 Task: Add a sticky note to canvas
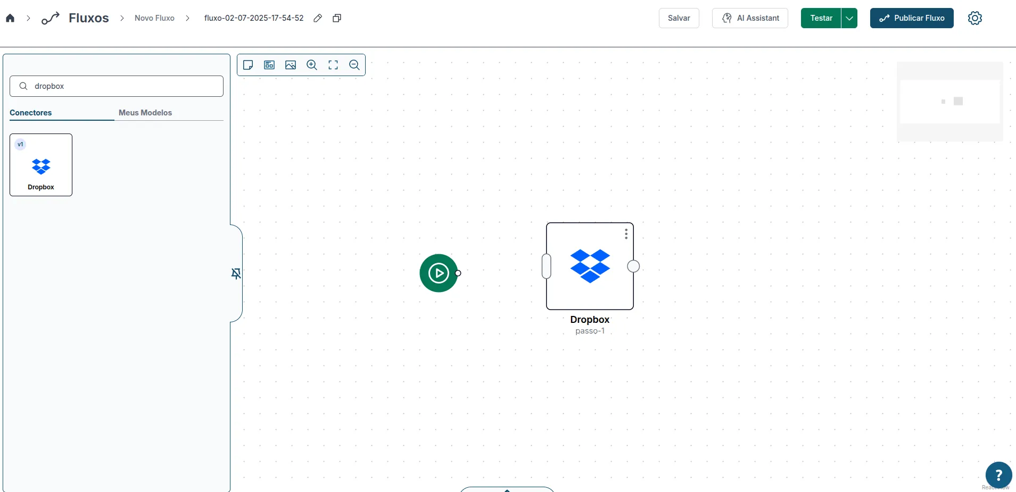pos(248,65)
